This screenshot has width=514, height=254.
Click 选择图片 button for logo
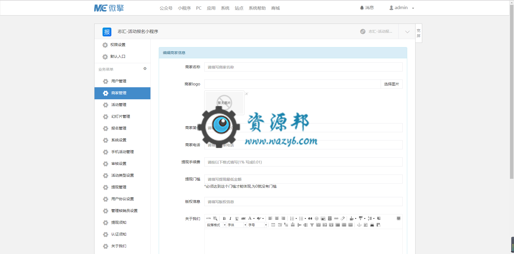tap(391, 84)
